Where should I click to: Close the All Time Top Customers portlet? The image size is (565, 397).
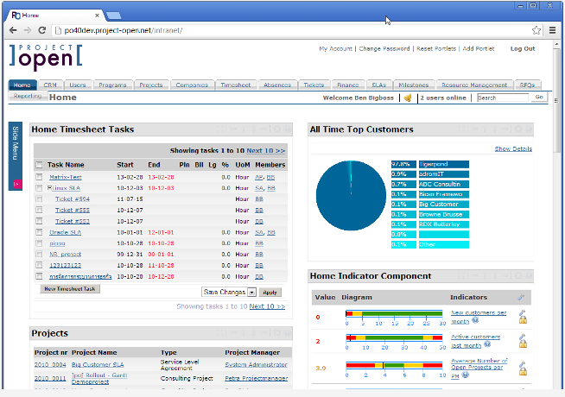coord(518,129)
